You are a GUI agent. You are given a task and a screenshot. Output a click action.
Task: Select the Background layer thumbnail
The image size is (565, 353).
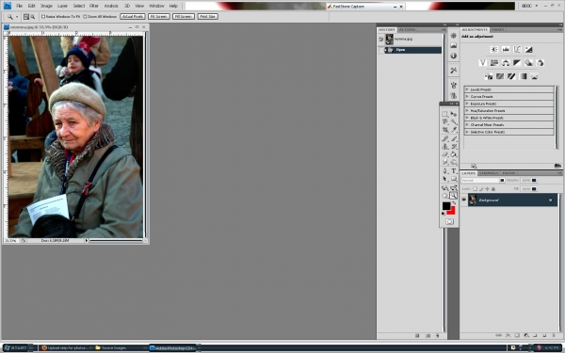(473, 200)
